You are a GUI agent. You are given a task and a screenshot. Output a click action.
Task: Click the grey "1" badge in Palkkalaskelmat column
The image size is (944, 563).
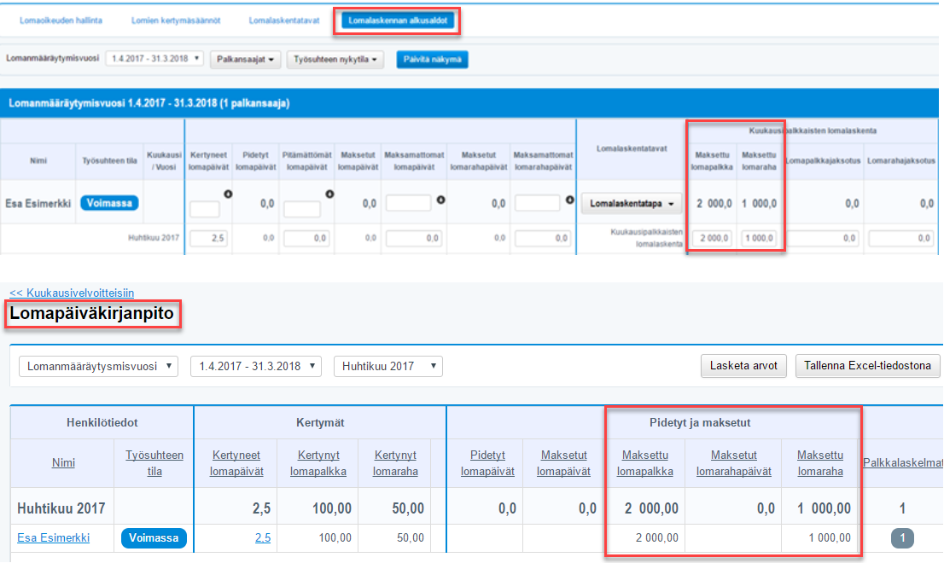904,538
